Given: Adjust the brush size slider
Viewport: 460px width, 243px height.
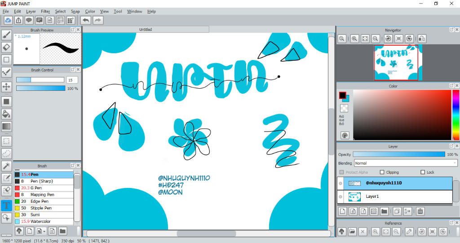Looking at the screenshot, I should point(40,80).
